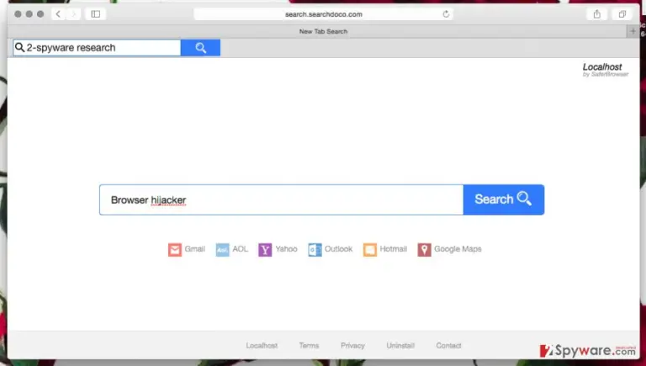Open a new tab with plus icon

[633, 31]
